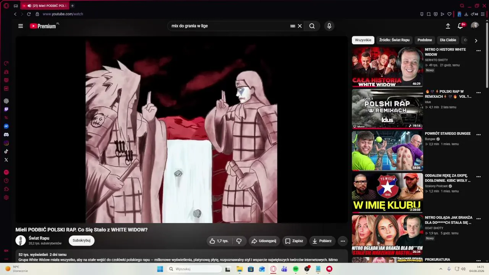The height and width of the screenshot is (275, 489).
Task: Clear the search box text
Action: pyautogui.click(x=300, y=26)
